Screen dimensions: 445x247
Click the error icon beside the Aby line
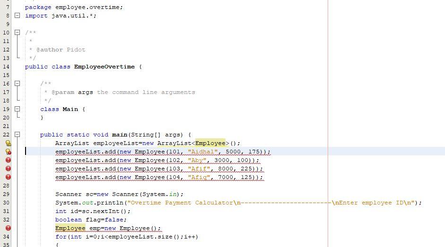click(x=9, y=160)
